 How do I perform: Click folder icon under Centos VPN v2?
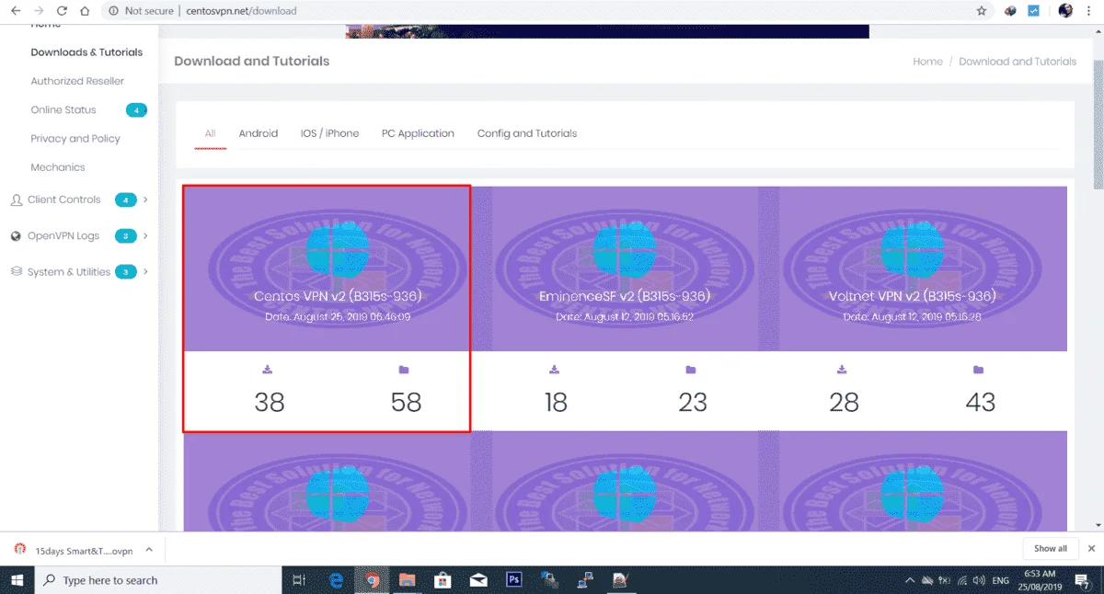pyautogui.click(x=404, y=370)
